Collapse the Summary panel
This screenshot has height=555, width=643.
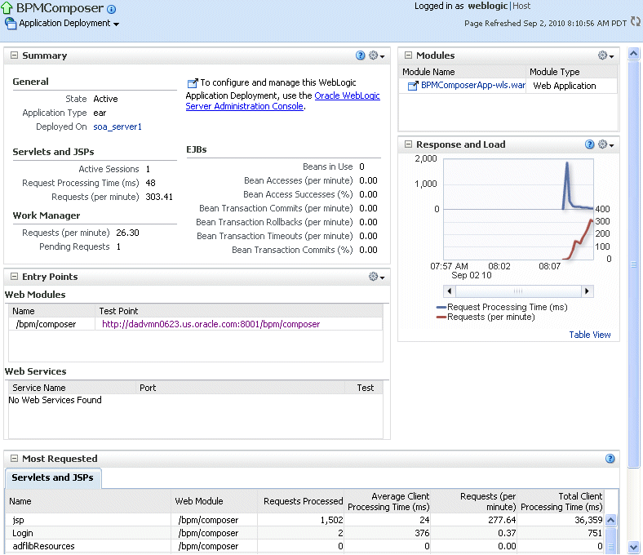(15, 55)
